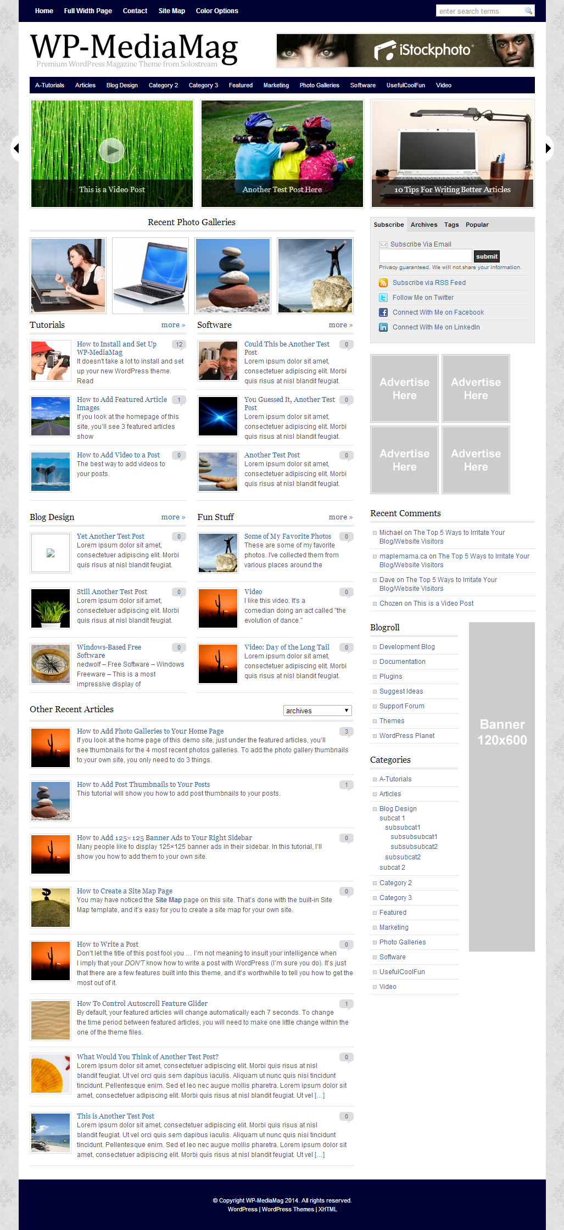Viewport: 564px width, 1230px height.
Task: Open the Full Width Page menu item
Action: [88, 11]
